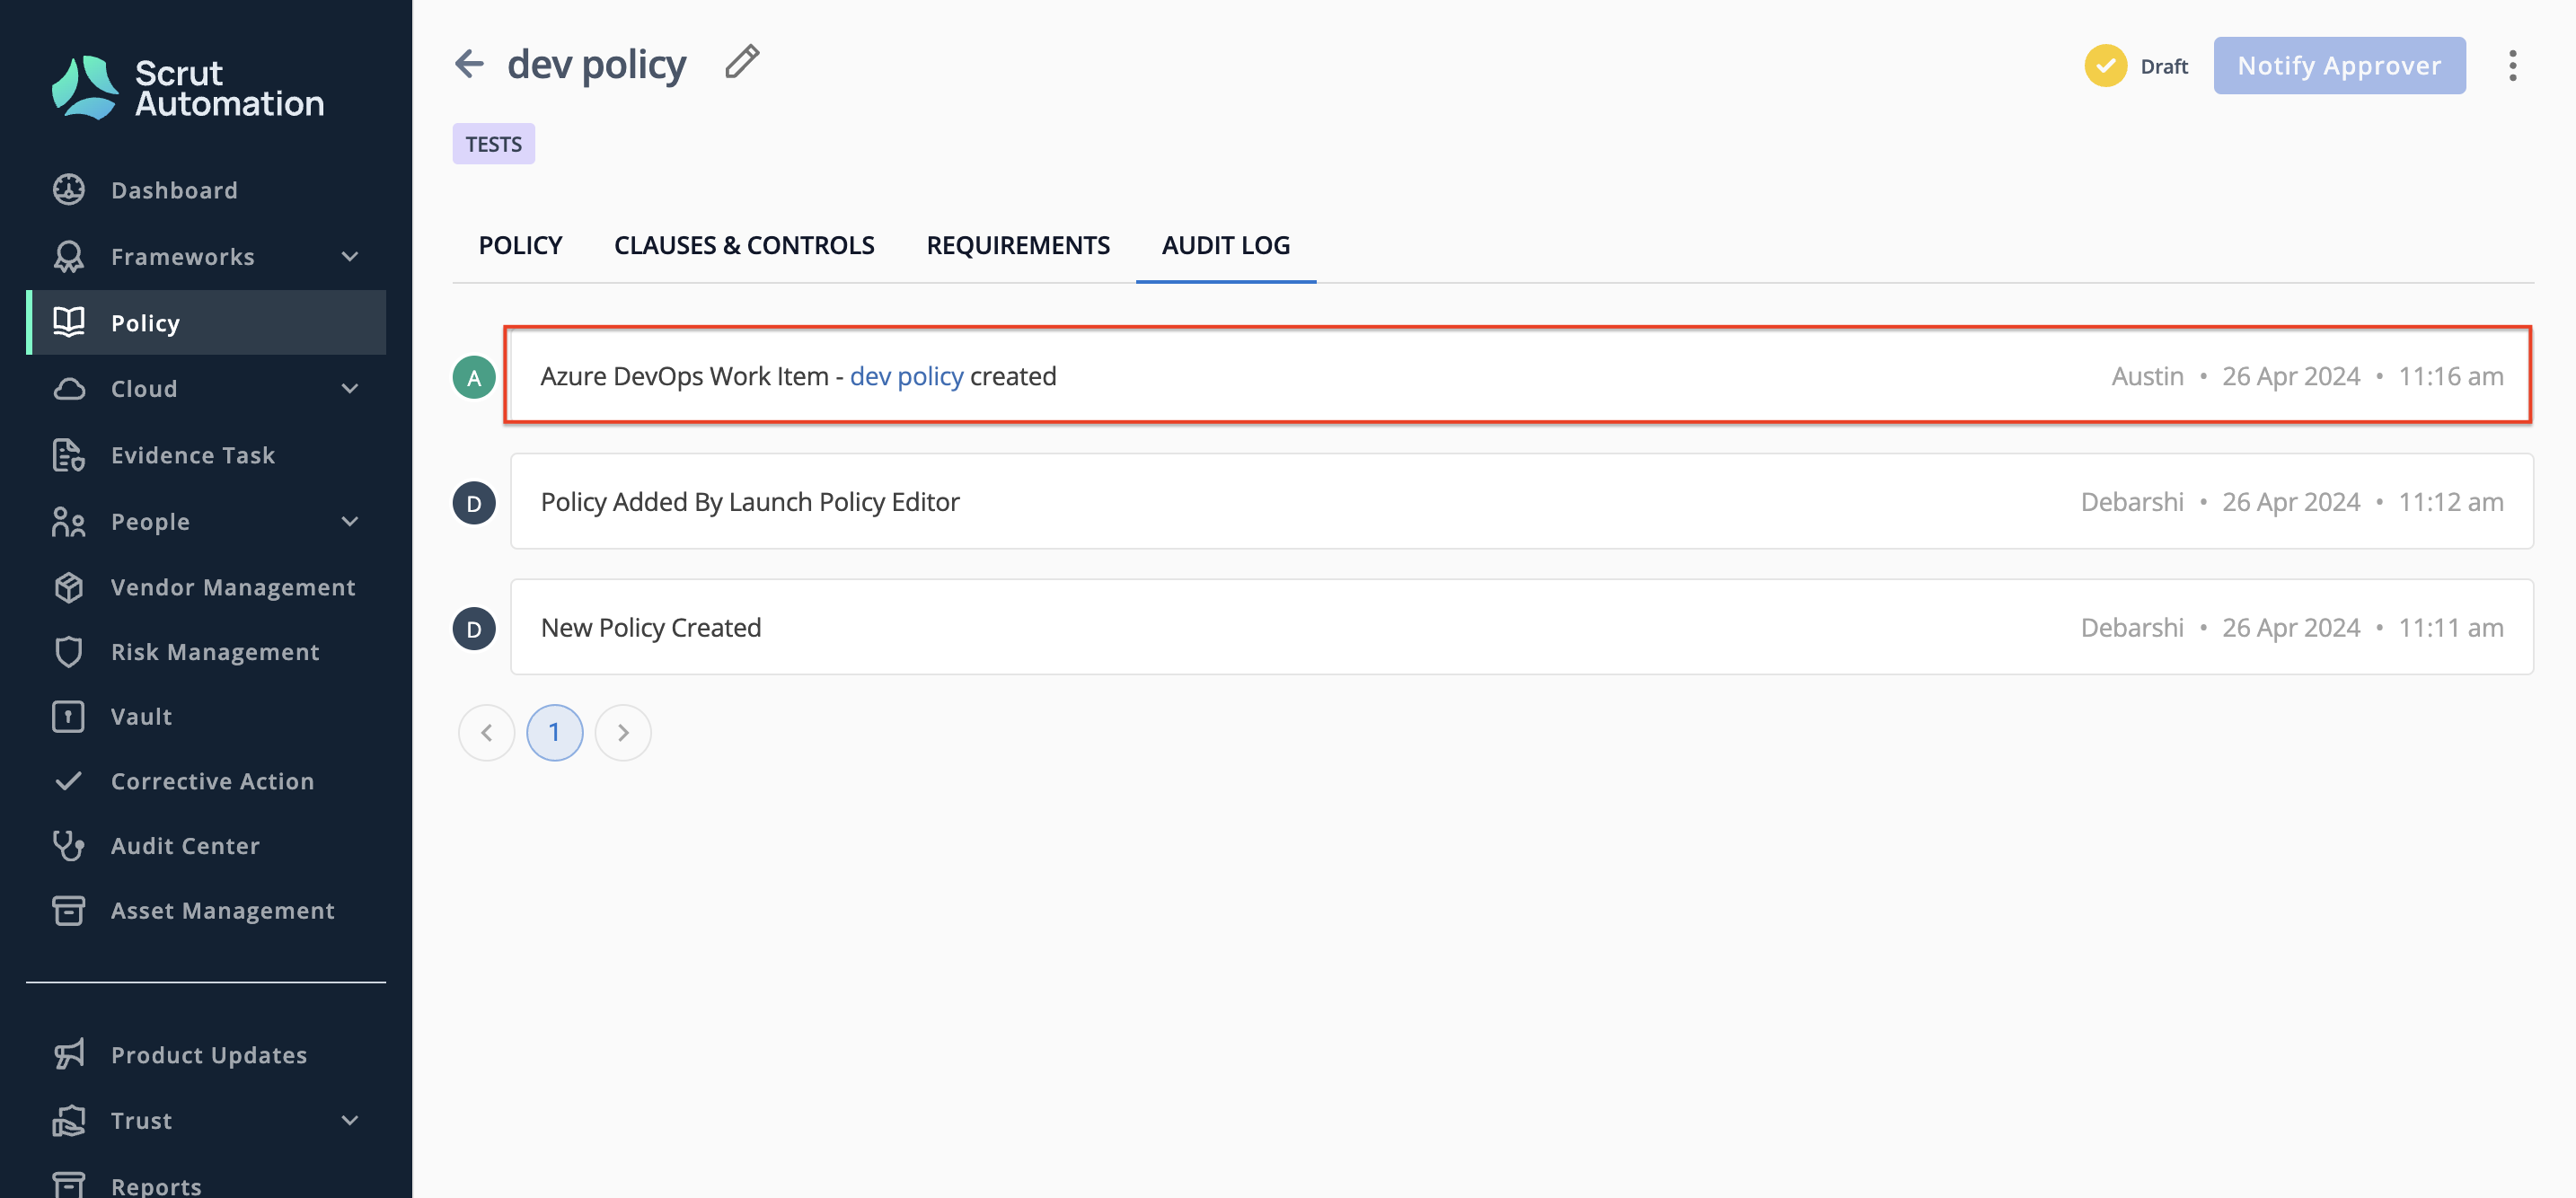Open Vendor Management menu item
The width and height of the screenshot is (2576, 1198).
tap(206, 587)
